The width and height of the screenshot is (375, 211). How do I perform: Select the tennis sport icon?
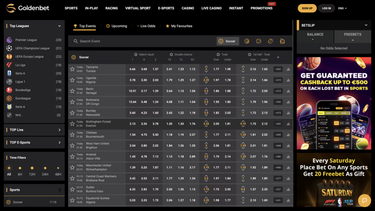point(259,41)
